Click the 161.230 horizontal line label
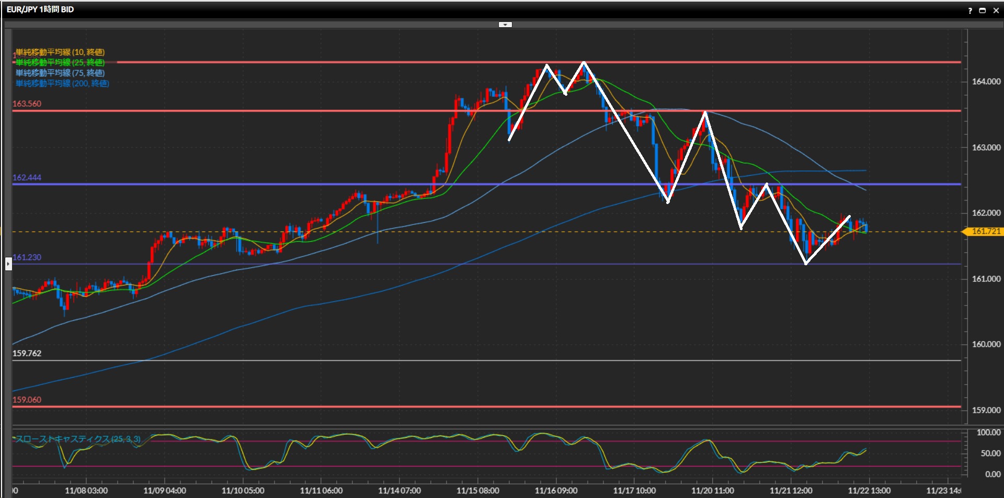1004x498 pixels. (x=27, y=257)
